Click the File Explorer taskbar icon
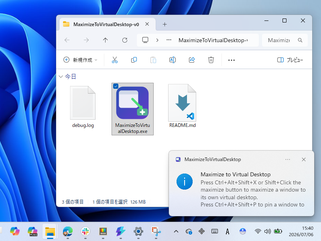The width and height of the screenshot is (321, 241). coord(50,232)
